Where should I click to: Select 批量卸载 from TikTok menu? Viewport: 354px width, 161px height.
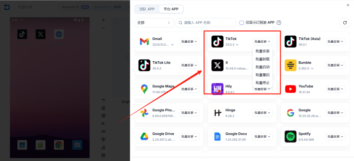262,59
